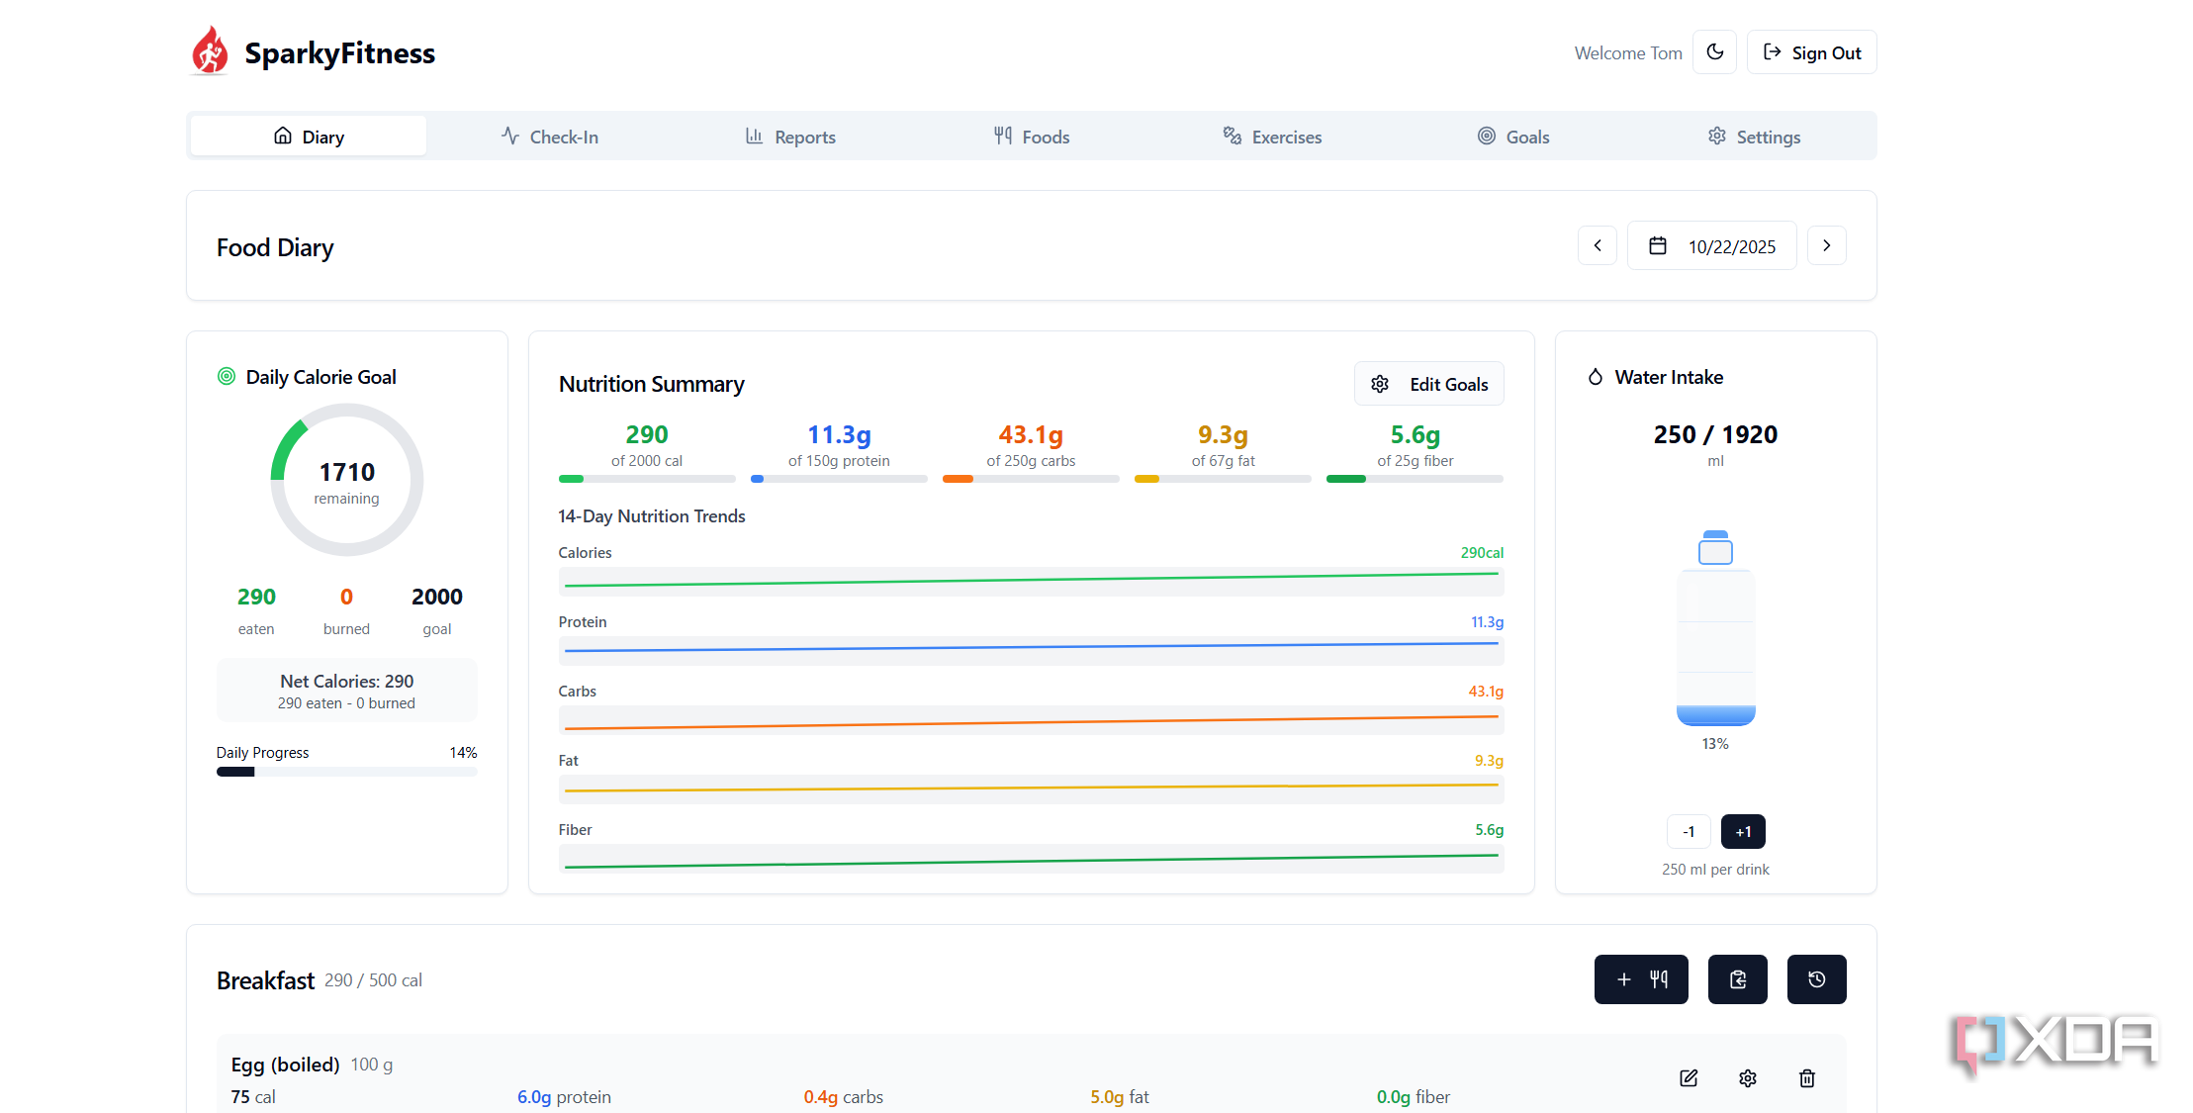Edit the Egg (boiled) entry with the pencil icon
Image resolution: width=2193 pixels, height=1113 pixels.
click(x=1689, y=1078)
